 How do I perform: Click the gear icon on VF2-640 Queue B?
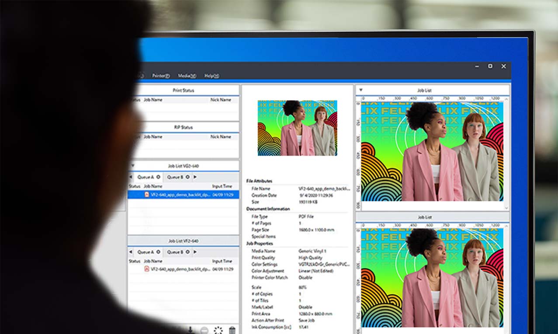pos(187,252)
